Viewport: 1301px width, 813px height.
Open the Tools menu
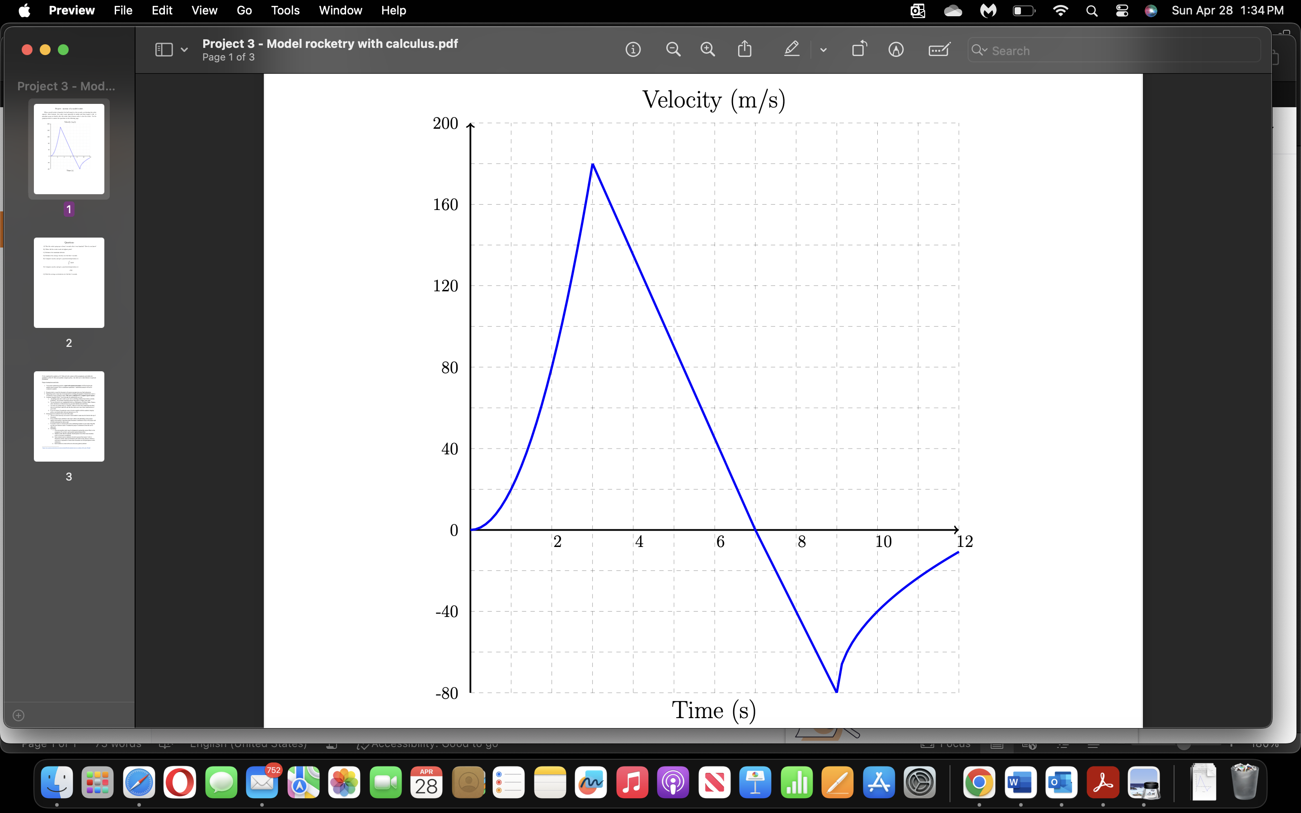pos(285,10)
